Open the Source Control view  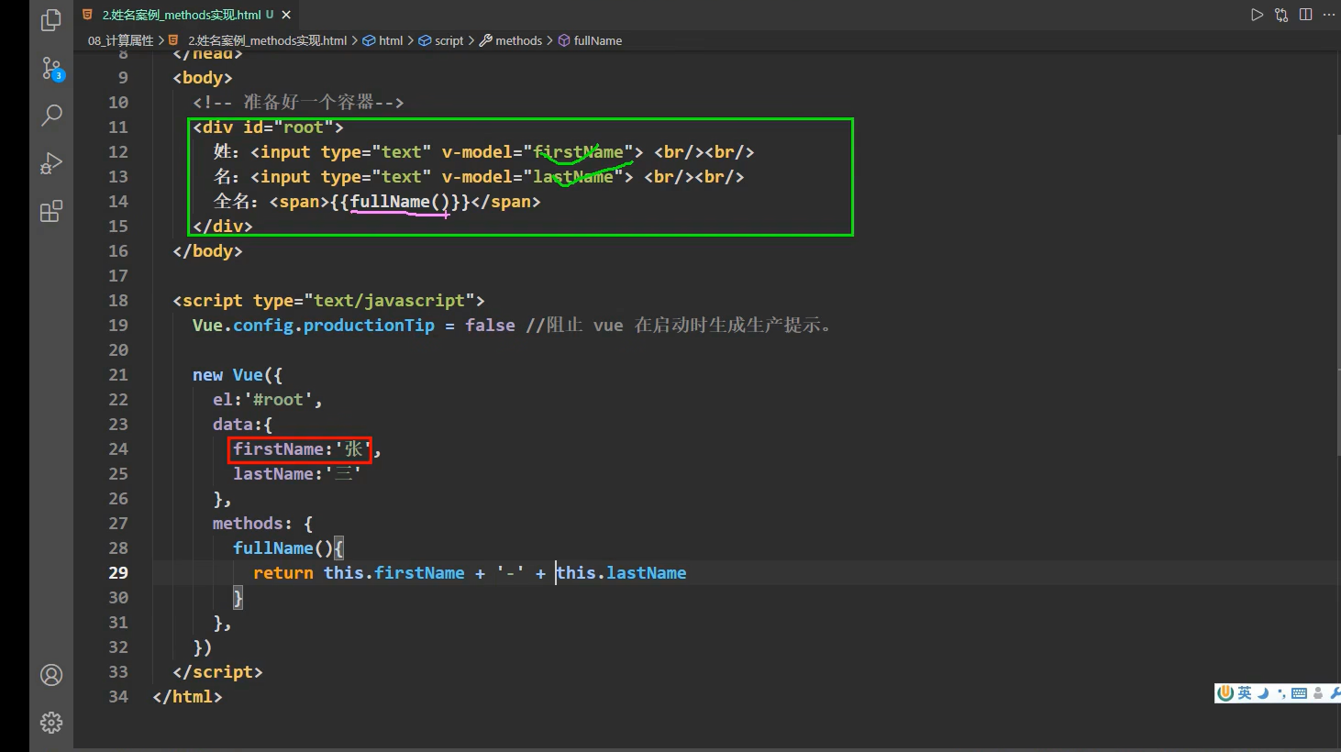click(51, 69)
